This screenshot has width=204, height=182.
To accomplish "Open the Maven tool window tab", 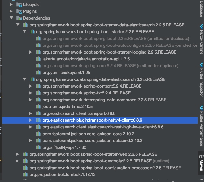I will pyautogui.click(x=201, y=162).
